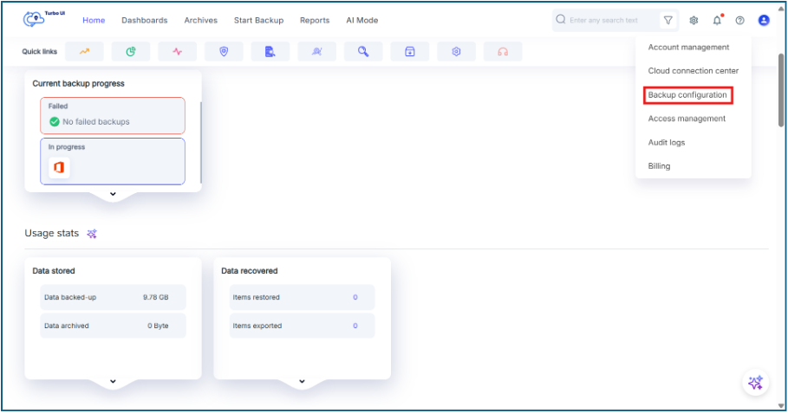Open the Archives tab
This screenshot has width=788, height=413.
click(201, 20)
